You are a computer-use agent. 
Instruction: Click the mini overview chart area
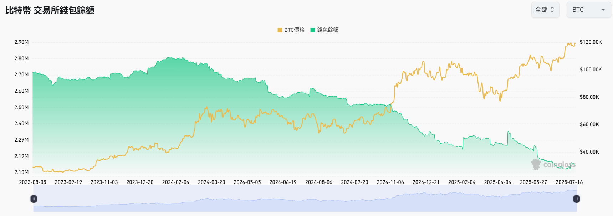(x=305, y=199)
